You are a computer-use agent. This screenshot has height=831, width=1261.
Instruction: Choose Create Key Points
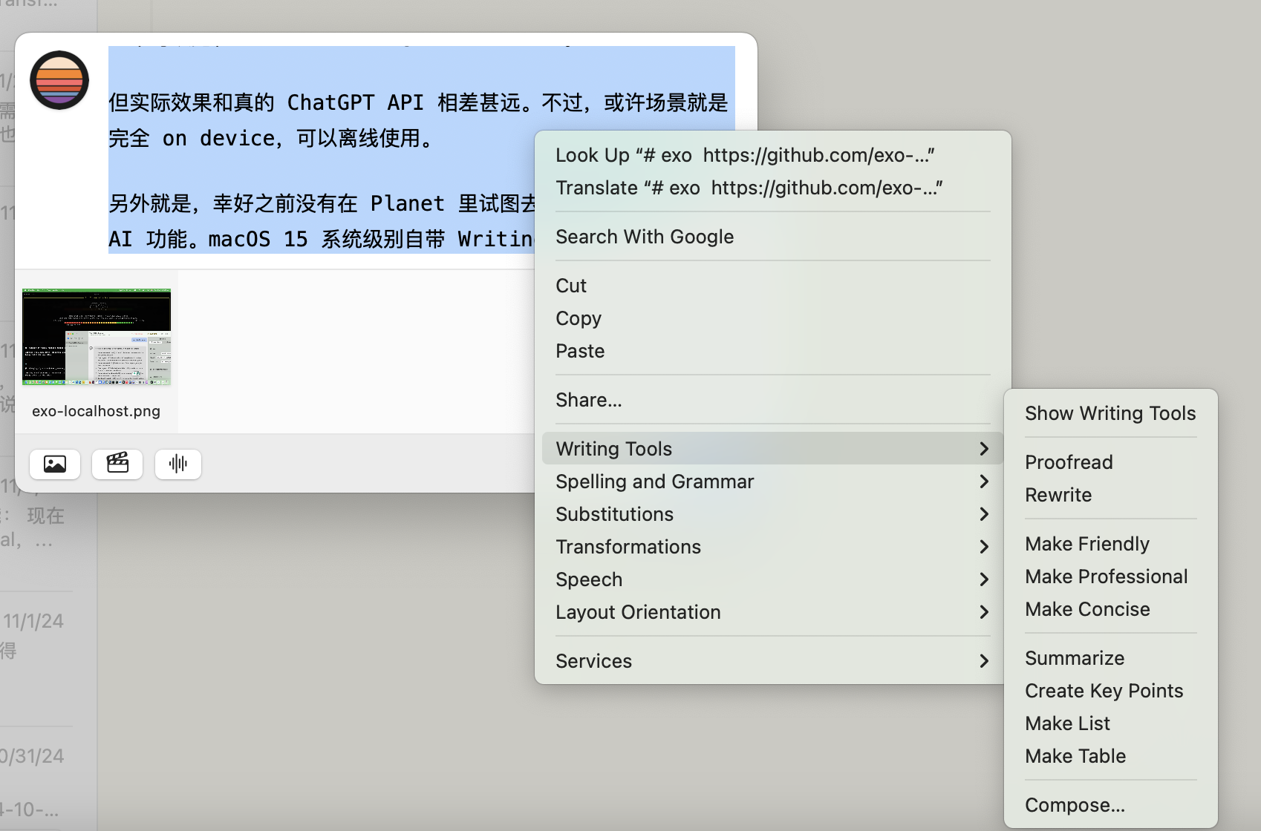tap(1104, 691)
